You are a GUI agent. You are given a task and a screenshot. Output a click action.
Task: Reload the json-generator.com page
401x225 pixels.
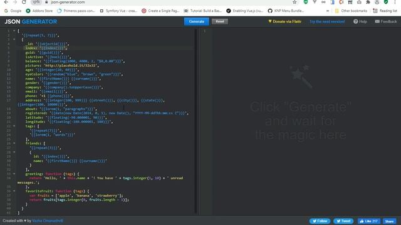tap(24, 2)
